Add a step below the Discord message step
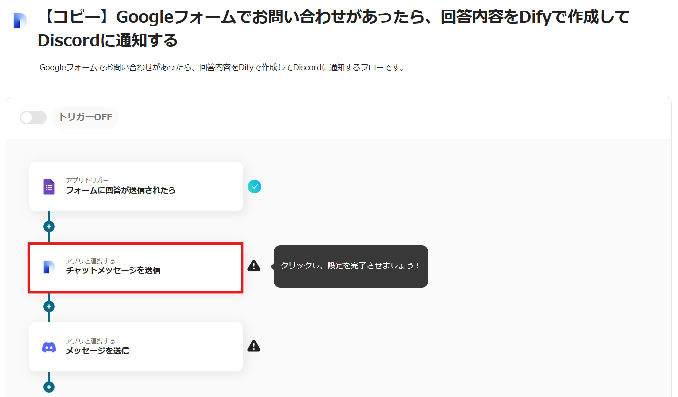Screen dimensions: 678x397 49,387
